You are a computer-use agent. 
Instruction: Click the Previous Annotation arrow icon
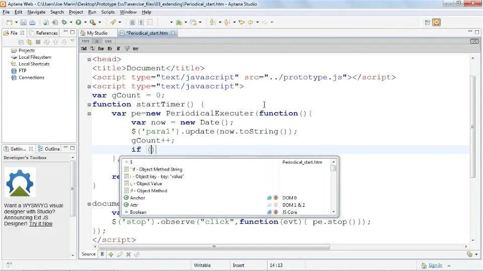[227, 22]
